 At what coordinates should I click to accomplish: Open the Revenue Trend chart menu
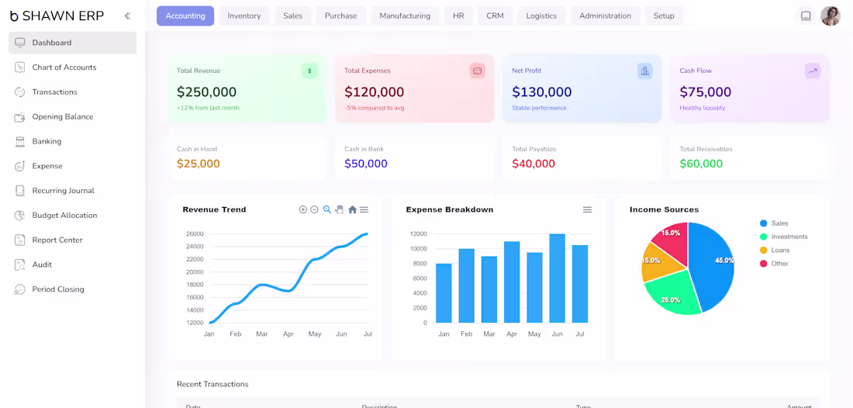click(364, 209)
